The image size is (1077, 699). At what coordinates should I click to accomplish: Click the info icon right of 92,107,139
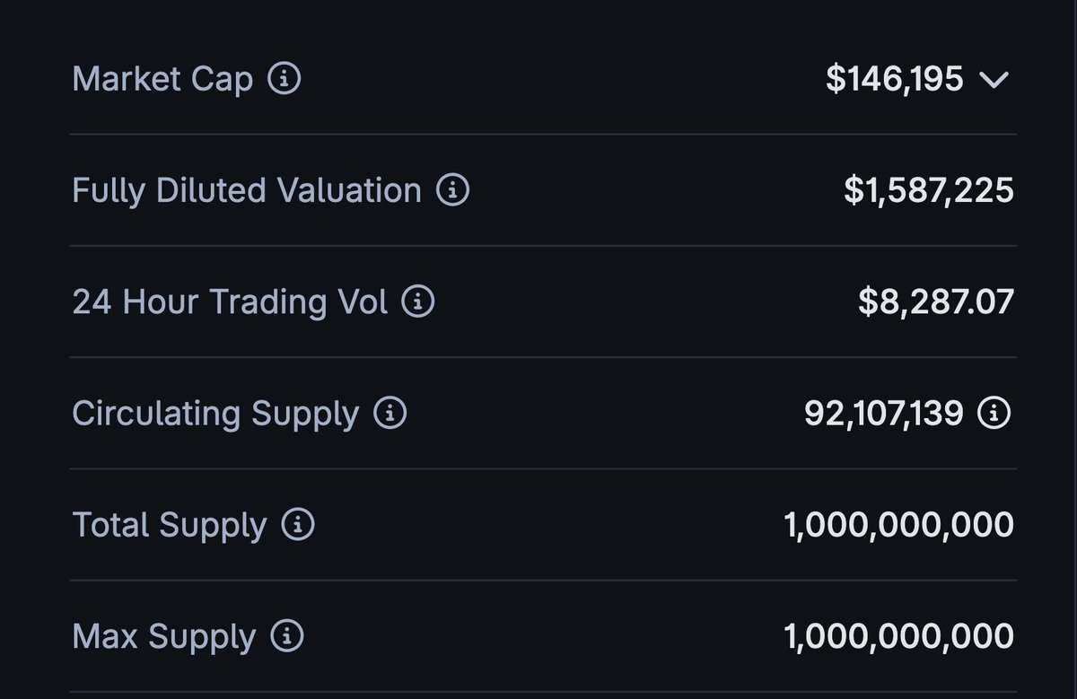pyautogui.click(x=994, y=413)
